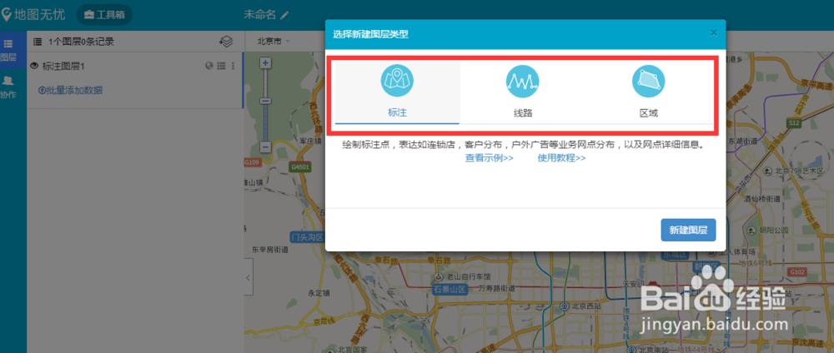Click the list icon beside 1个图层0条记录
The height and width of the screenshot is (353, 834).
tap(38, 42)
